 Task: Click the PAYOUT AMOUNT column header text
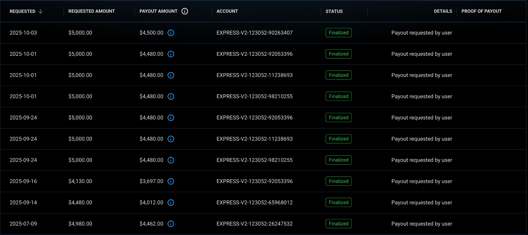(158, 11)
